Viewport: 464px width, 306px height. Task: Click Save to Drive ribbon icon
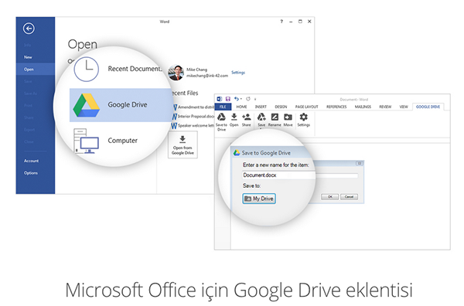point(221,117)
